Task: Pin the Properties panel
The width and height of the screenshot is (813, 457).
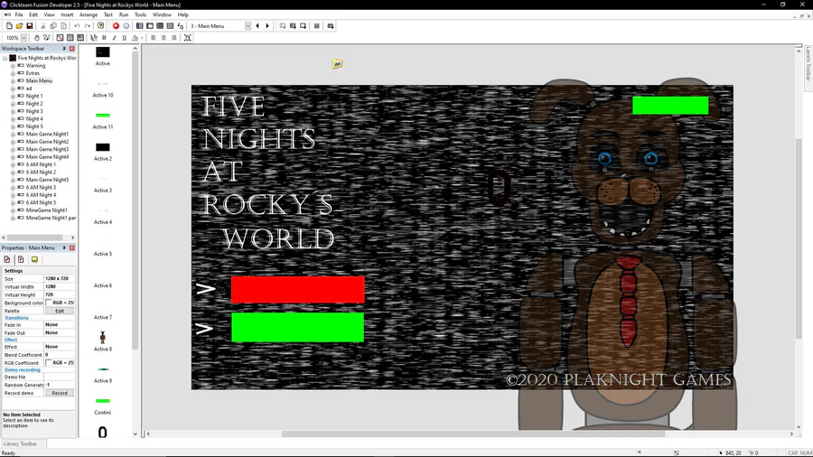Action: tap(64, 247)
